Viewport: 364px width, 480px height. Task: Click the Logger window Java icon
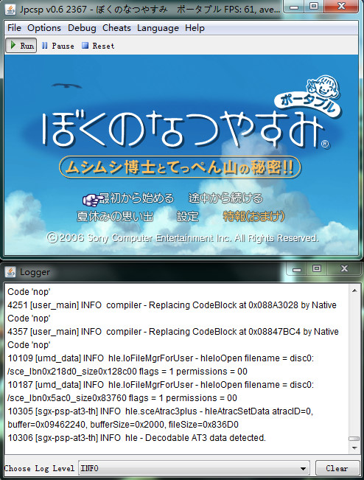coord(10,272)
